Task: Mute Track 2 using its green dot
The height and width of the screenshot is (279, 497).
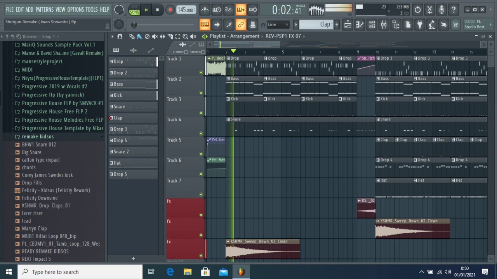Action: [x=201, y=93]
